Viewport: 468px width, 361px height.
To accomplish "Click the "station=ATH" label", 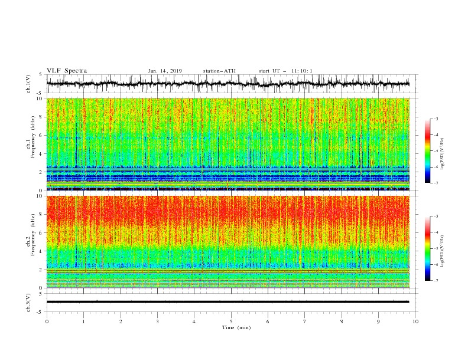I will click(219, 71).
